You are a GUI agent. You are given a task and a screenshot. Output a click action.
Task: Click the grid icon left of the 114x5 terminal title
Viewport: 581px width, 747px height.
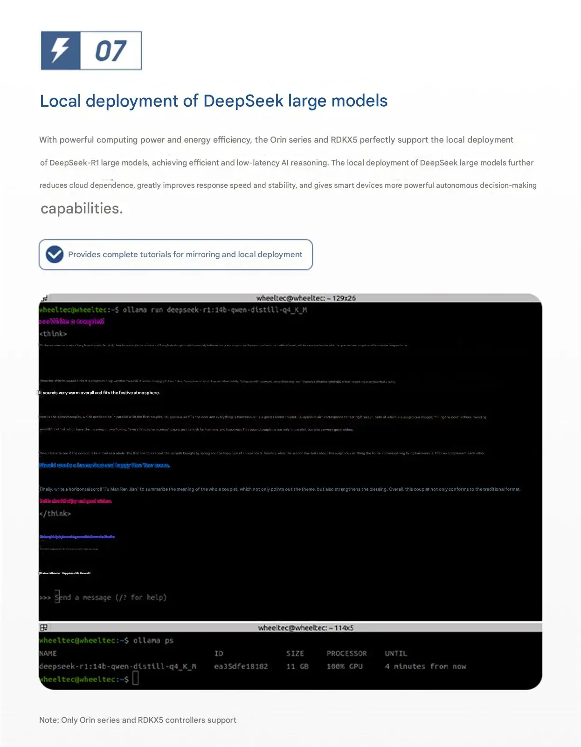tap(44, 628)
